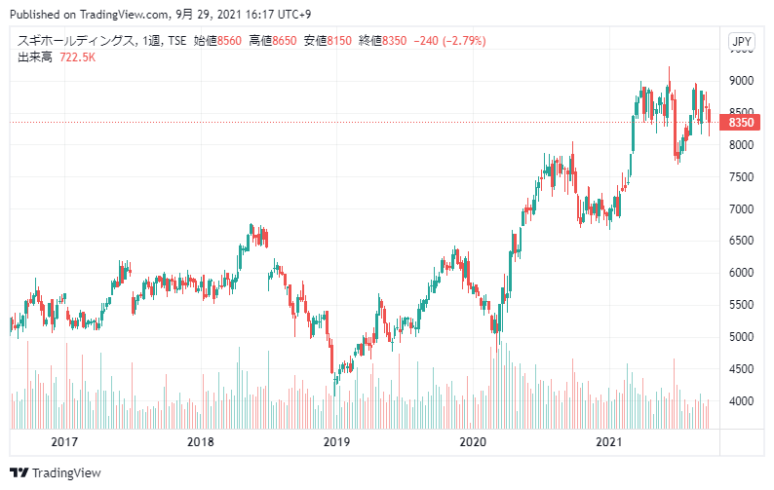Viewport: 774px width, 490px height.
Task: Click the 6500 price axis label
Action: coord(742,241)
